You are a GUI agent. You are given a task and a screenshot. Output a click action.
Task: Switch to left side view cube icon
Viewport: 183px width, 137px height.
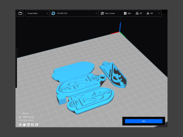pos(32,125)
